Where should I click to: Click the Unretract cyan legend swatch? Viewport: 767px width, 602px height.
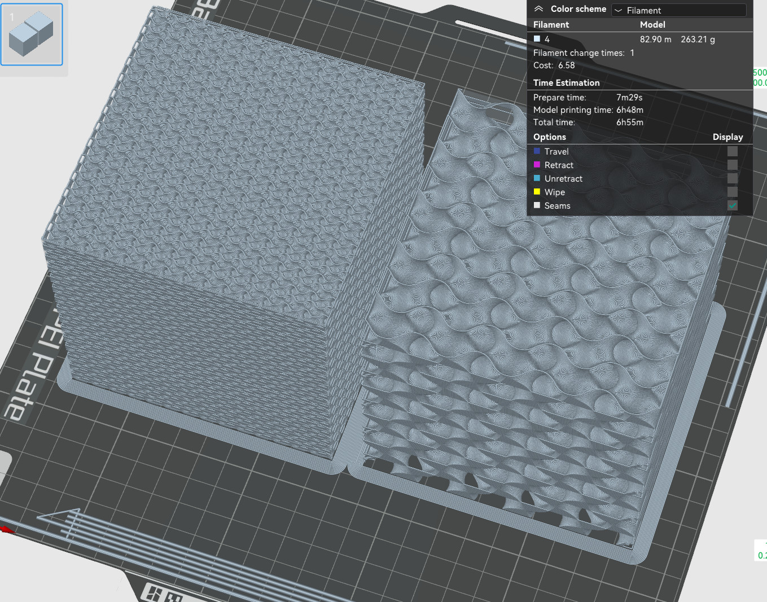[537, 178]
